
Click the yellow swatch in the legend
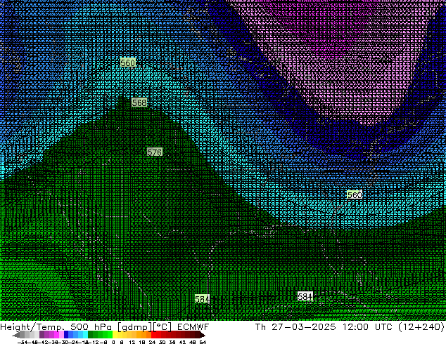click(x=115, y=334)
